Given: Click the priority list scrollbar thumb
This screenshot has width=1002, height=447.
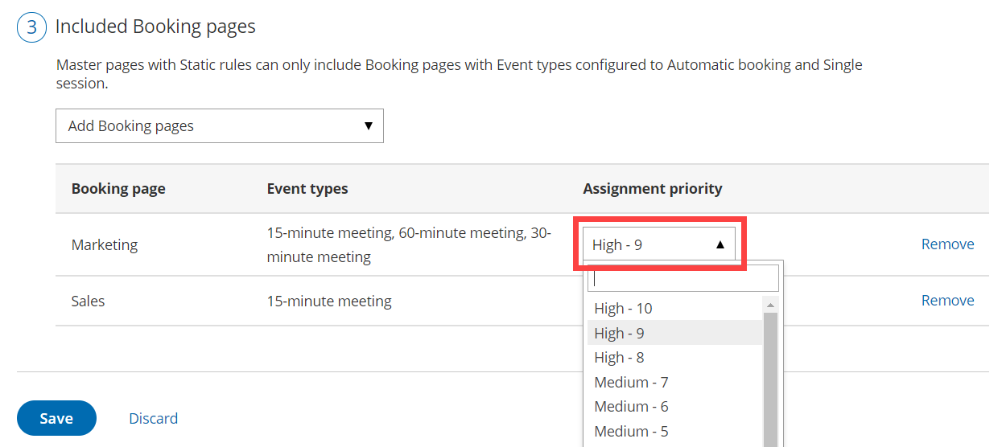Looking at the screenshot, I should point(770,378).
